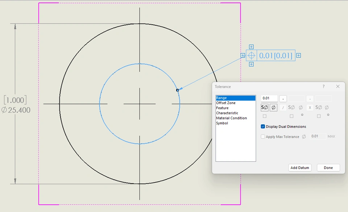Image resolution: width=348 pixels, height=212 pixels.
Task: Check the box below the X SØ symbol
Action: tap(319, 116)
